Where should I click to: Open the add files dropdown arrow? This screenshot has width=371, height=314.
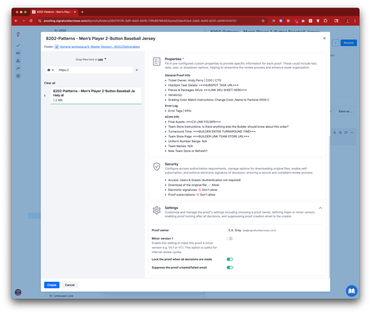tap(105, 59)
